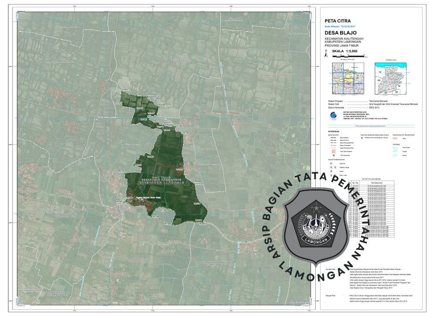This screenshot has height=317, width=435.
Task: Click the DESA BLAJO title heading
Action: coord(341,32)
